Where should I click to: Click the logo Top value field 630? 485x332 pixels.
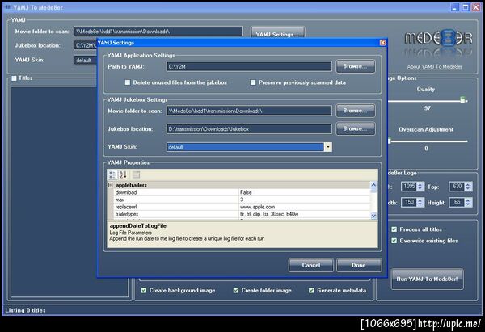457,187
